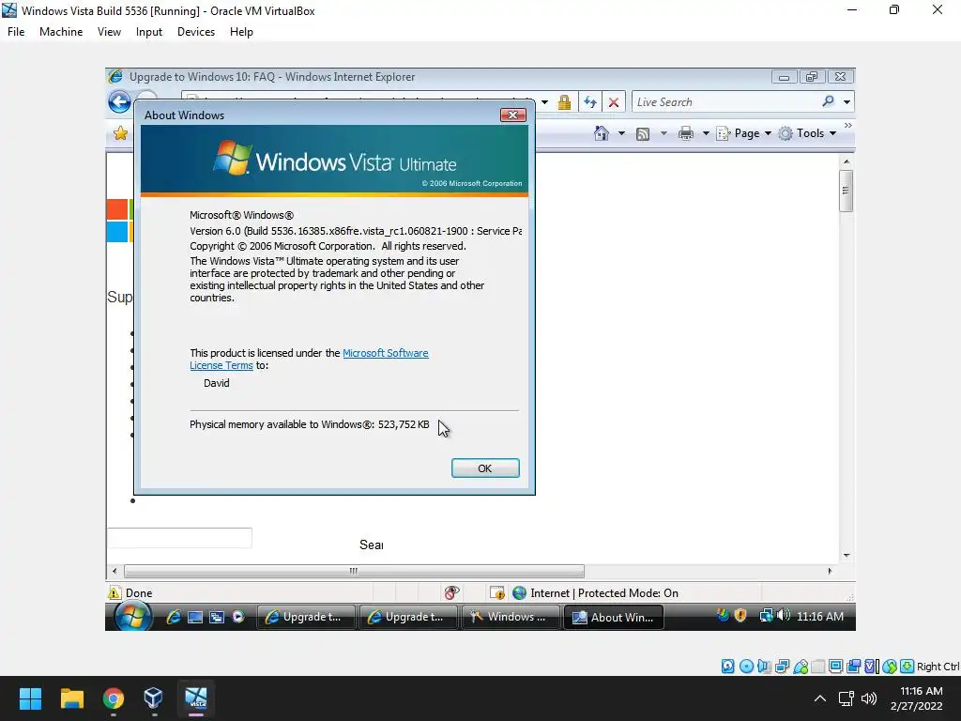This screenshot has height=721, width=961.
Task: Click the Internet Explorer Back arrow button
Action: click(119, 101)
